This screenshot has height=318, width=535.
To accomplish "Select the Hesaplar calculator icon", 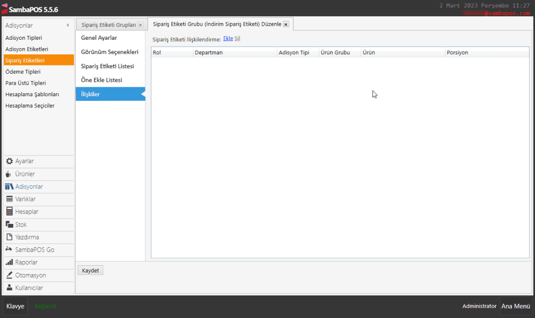I will point(9,212).
